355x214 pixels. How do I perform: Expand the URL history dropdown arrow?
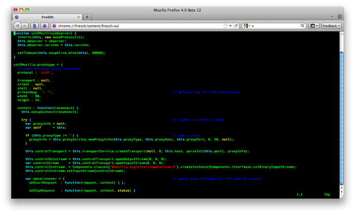point(231,26)
